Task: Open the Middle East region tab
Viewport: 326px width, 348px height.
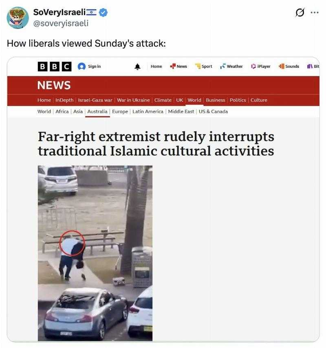Action: click(181, 112)
